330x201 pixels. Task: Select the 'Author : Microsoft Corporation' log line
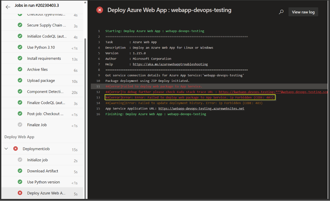click(x=138, y=59)
